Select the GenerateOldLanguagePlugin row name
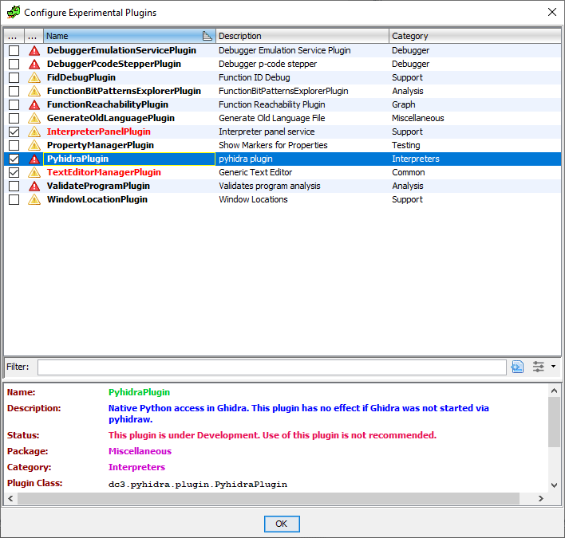 click(111, 118)
